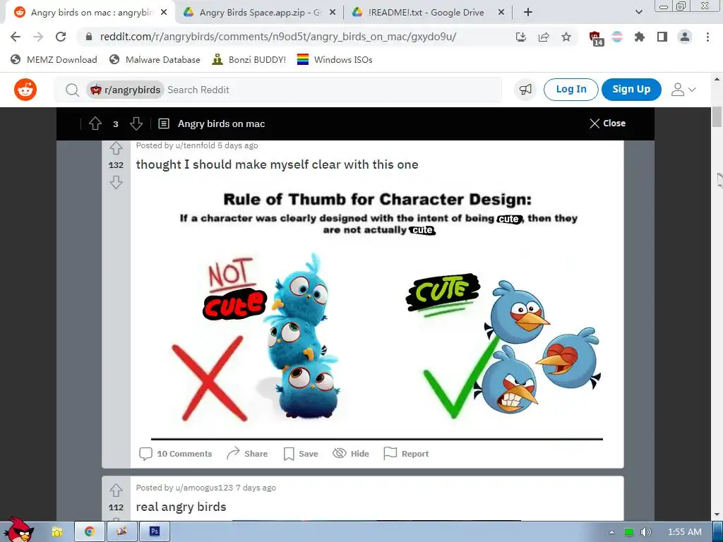Open the Extensions puzzle piece menu

pyautogui.click(x=640, y=37)
